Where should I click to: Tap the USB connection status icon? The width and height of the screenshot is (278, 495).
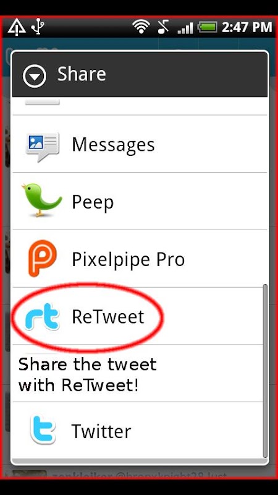tap(37, 27)
